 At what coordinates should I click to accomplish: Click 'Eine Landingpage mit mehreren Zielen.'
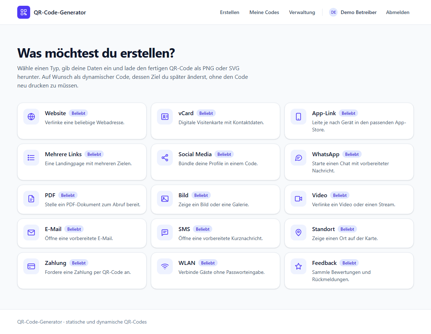coord(88,163)
